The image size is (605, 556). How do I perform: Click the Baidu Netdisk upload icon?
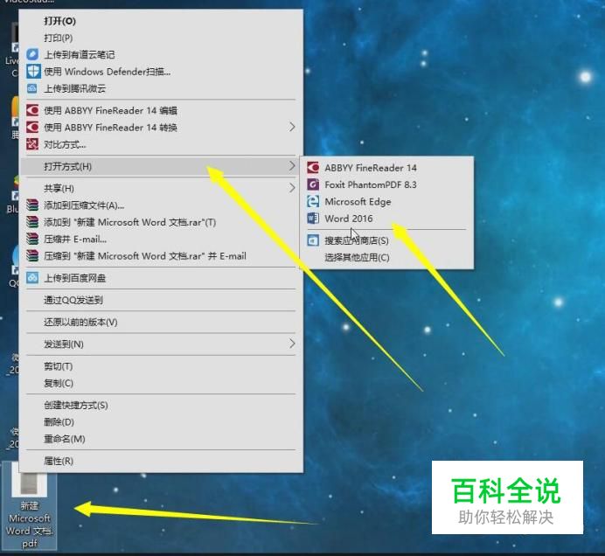pos(32,278)
